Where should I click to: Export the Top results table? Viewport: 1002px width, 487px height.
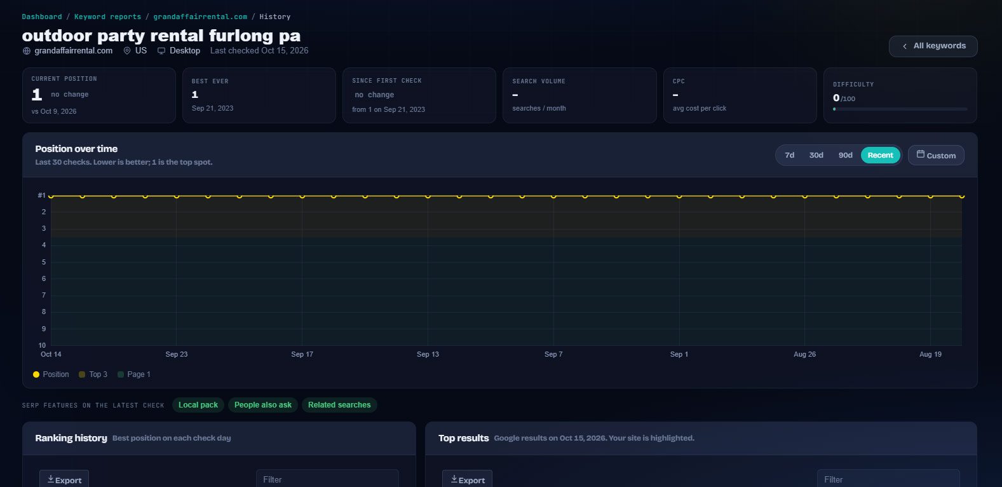pyautogui.click(x=467, y=480)
